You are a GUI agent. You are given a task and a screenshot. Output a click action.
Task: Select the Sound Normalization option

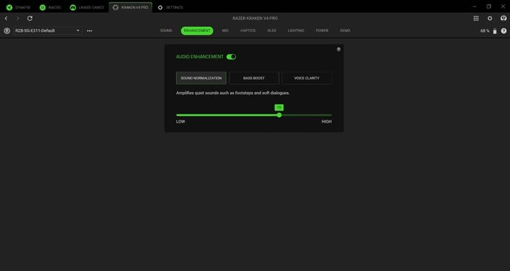tap(201, 78)
